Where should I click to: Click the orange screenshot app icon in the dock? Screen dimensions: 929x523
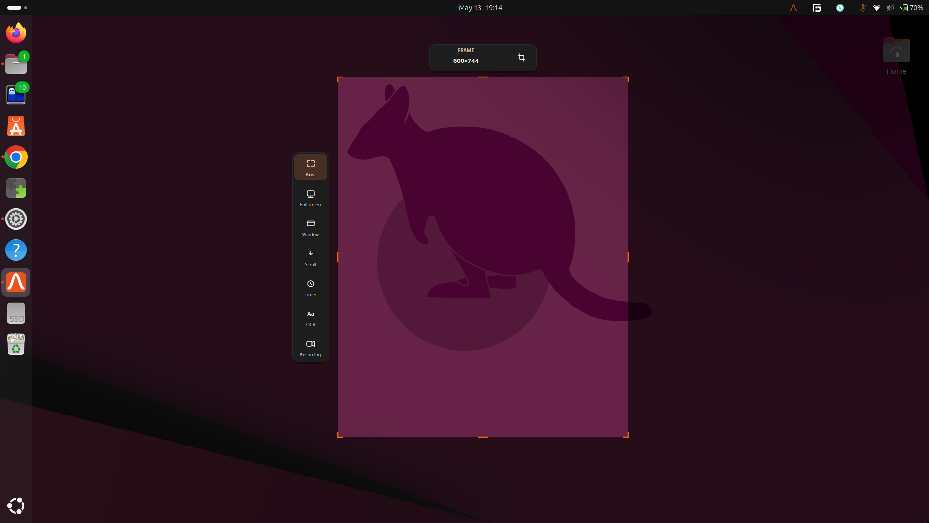tap(16, 282)
